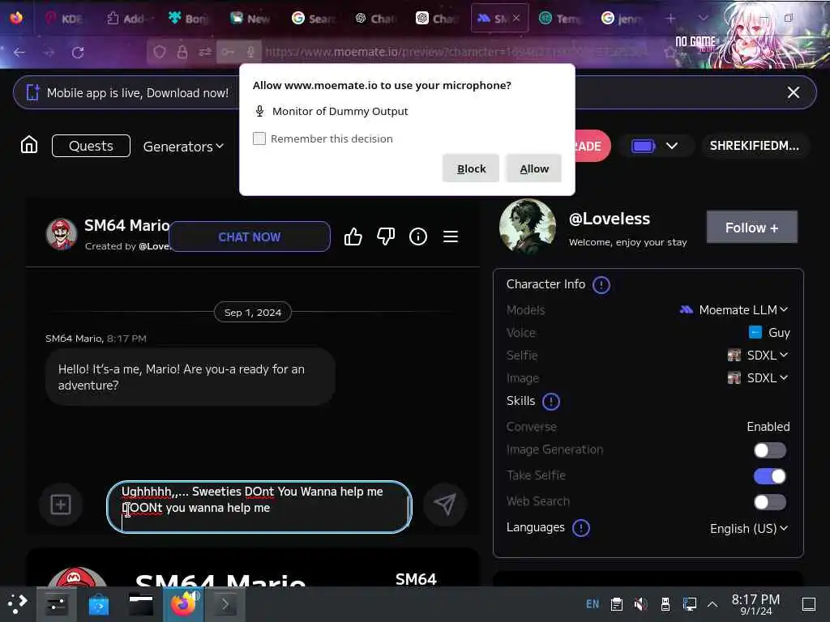The height and width of the screenshot is (622, 830).
Task: Open the chat hamburger menu
Action: [451, 236]
